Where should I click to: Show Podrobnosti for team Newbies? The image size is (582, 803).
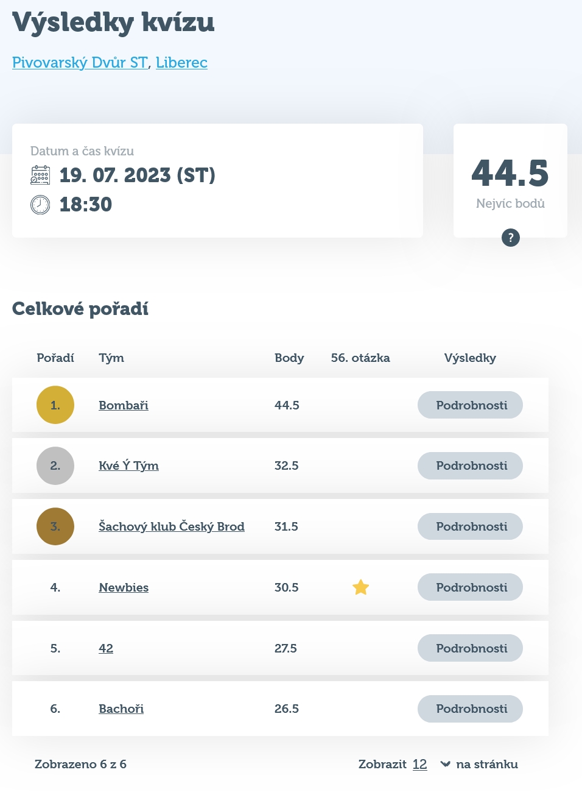click(470, 587)
